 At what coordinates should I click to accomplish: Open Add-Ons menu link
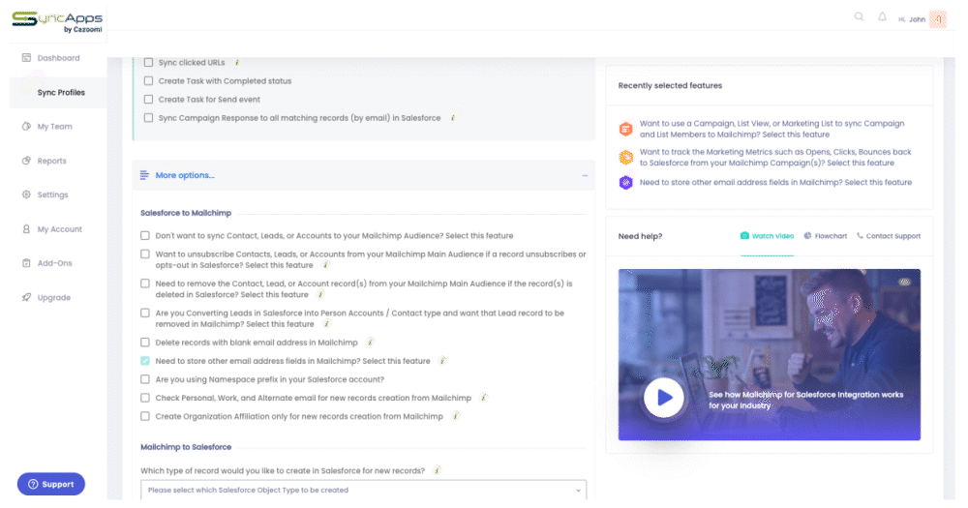point(54,263)
